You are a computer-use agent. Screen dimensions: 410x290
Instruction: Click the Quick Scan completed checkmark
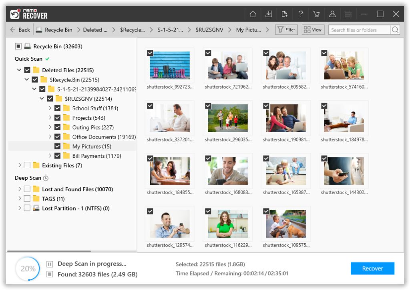pyautogui.click(x=47, y=59)
